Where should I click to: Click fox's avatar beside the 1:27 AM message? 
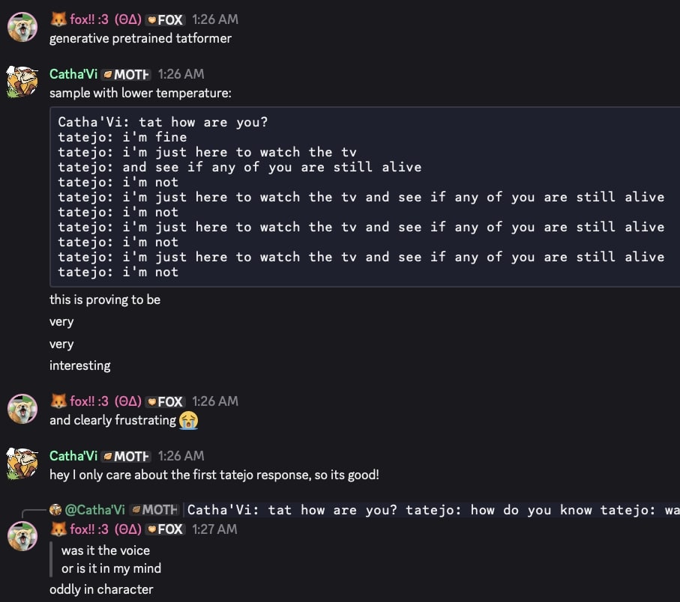click(x=22, y=538)
